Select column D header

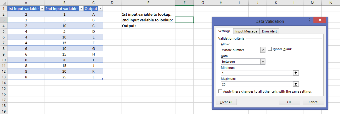coord(112,3)
